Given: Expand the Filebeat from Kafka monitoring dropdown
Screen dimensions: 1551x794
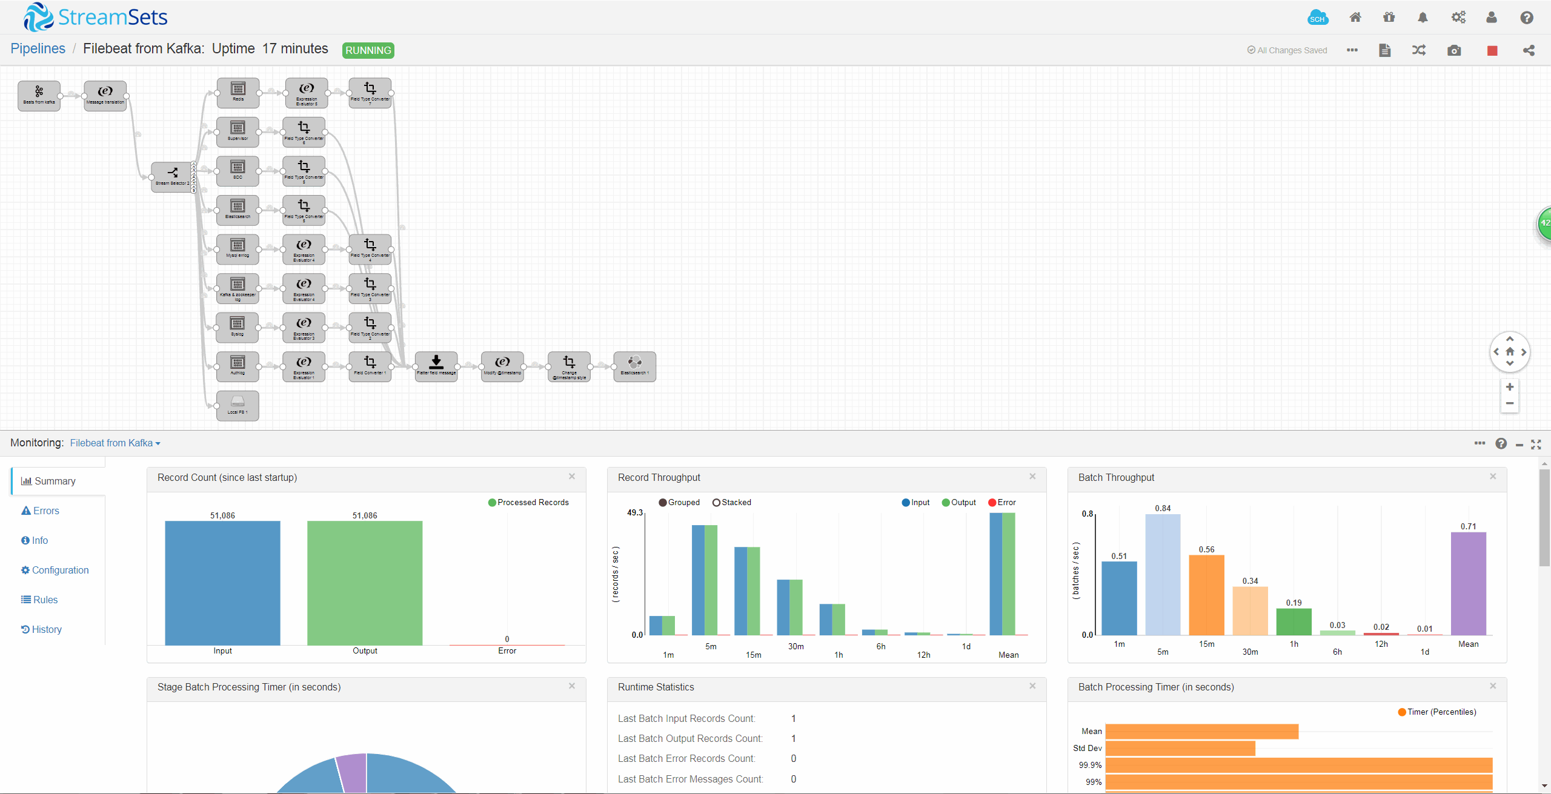Looking at the screenshot, I should click(x=115, y=443).
